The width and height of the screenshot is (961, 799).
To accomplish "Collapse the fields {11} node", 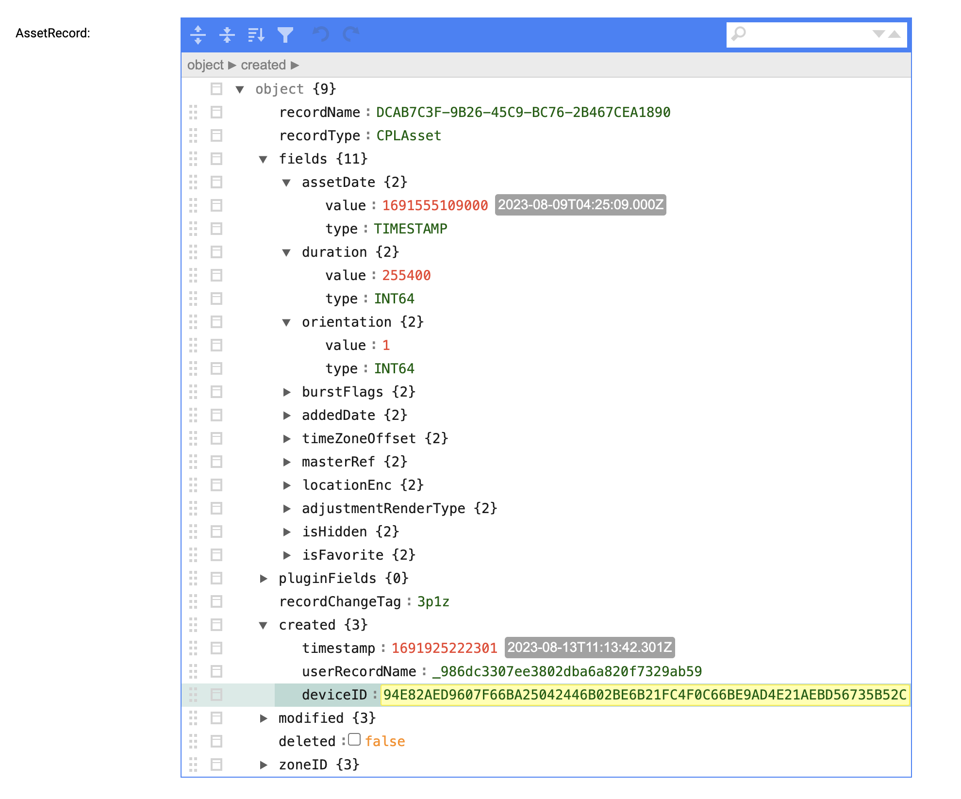I will pyautogui.click(x=264, y=159).
